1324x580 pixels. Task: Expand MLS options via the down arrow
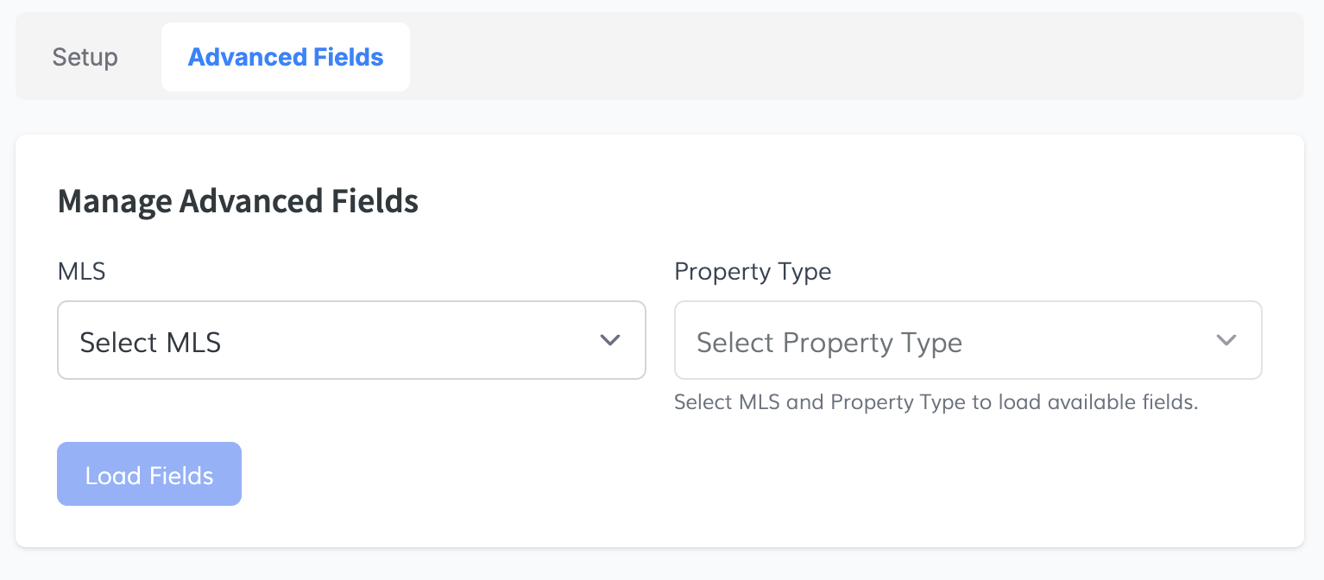tap(610, 340)
